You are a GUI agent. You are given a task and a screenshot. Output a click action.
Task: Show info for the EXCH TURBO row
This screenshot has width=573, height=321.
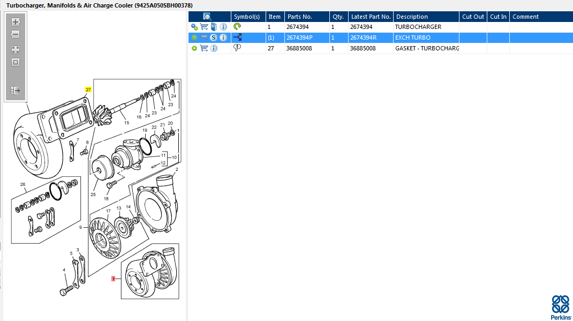[223, 38]
